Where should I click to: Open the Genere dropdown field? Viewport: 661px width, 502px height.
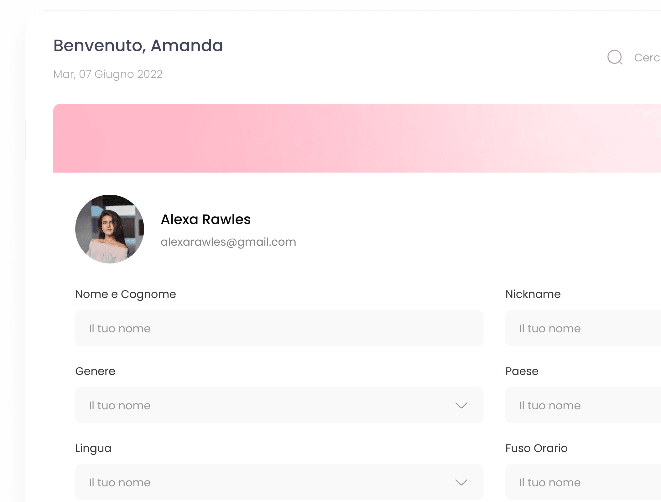pos(266,405)
